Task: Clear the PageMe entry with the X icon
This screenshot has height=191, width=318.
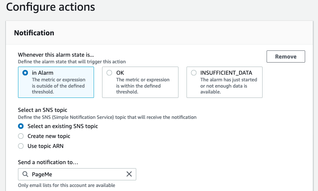Action: [129, 174]
